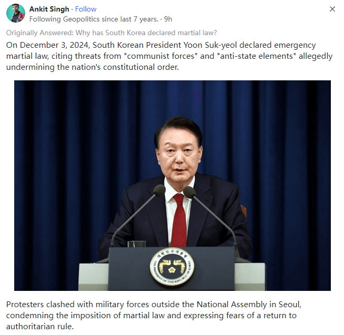344x335 pixels.
Task: Click the photo of the president at the podium
Action: [x=173, y=185]
